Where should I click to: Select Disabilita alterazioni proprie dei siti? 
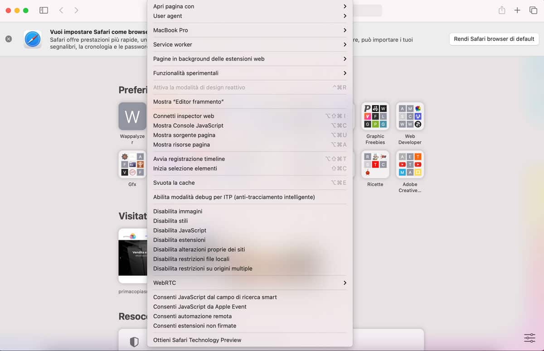[250, 250]
